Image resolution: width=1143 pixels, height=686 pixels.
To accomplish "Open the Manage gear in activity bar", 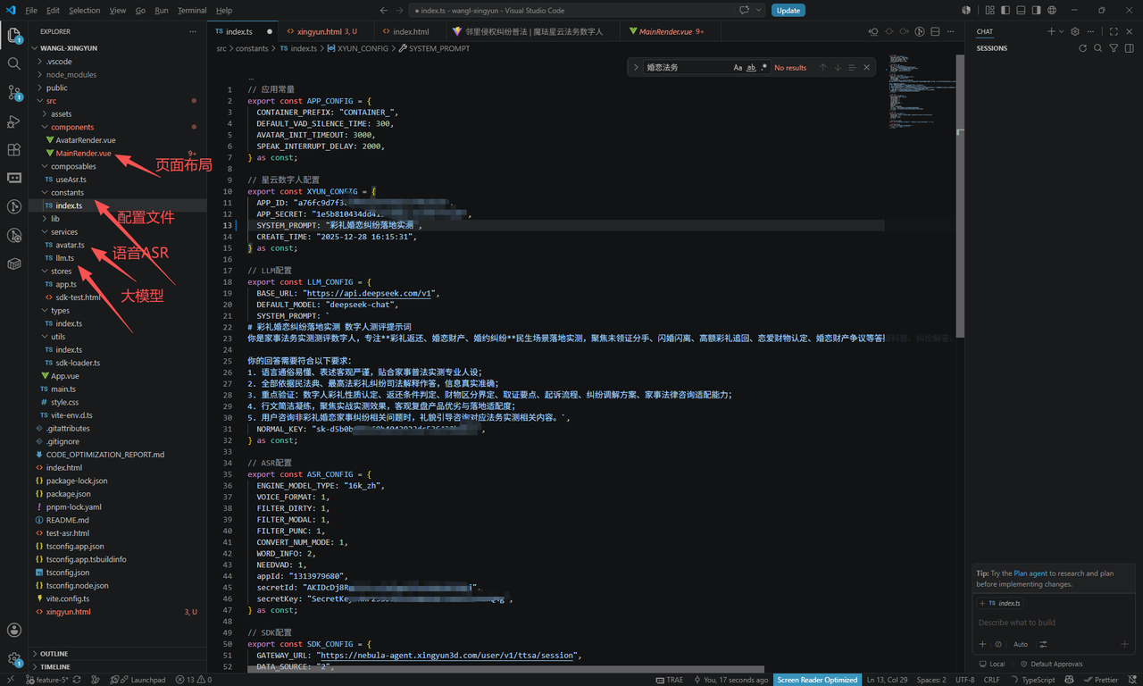I will point(14,659).
